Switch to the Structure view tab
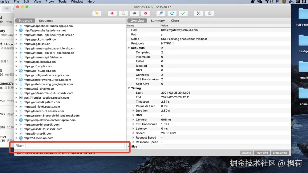This screenshot has width=308, height=173. coord(25,21)
